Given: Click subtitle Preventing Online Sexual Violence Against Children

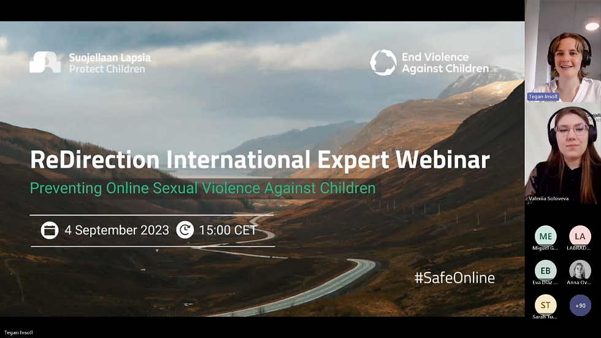Looking at the screenshot, I should click(x=203, y=188).
